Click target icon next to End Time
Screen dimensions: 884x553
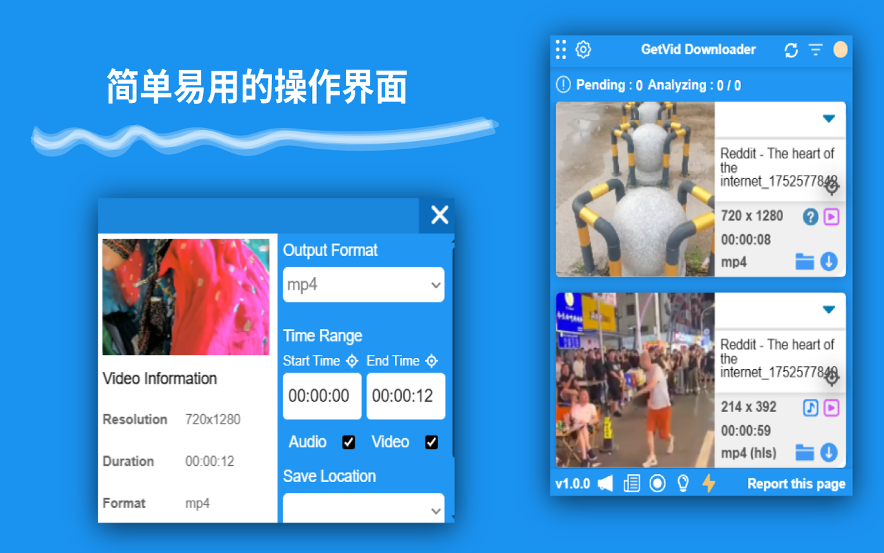point(432,361)
